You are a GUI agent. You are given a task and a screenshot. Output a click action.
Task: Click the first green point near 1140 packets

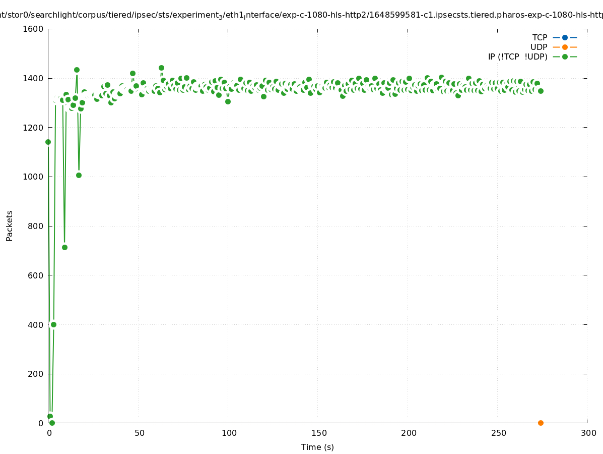pyautogui.click(x=48, y=142)
